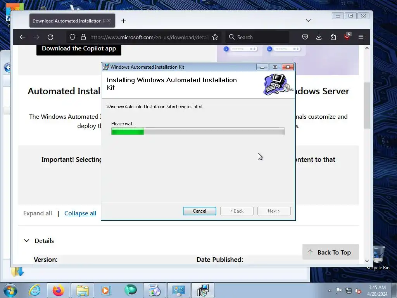Open network tray icon
The width and height of the screenshot is (397, 298).
(349, 291)
